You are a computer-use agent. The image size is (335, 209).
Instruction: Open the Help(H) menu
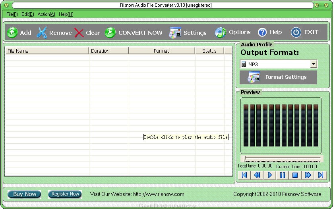[66, 14]
